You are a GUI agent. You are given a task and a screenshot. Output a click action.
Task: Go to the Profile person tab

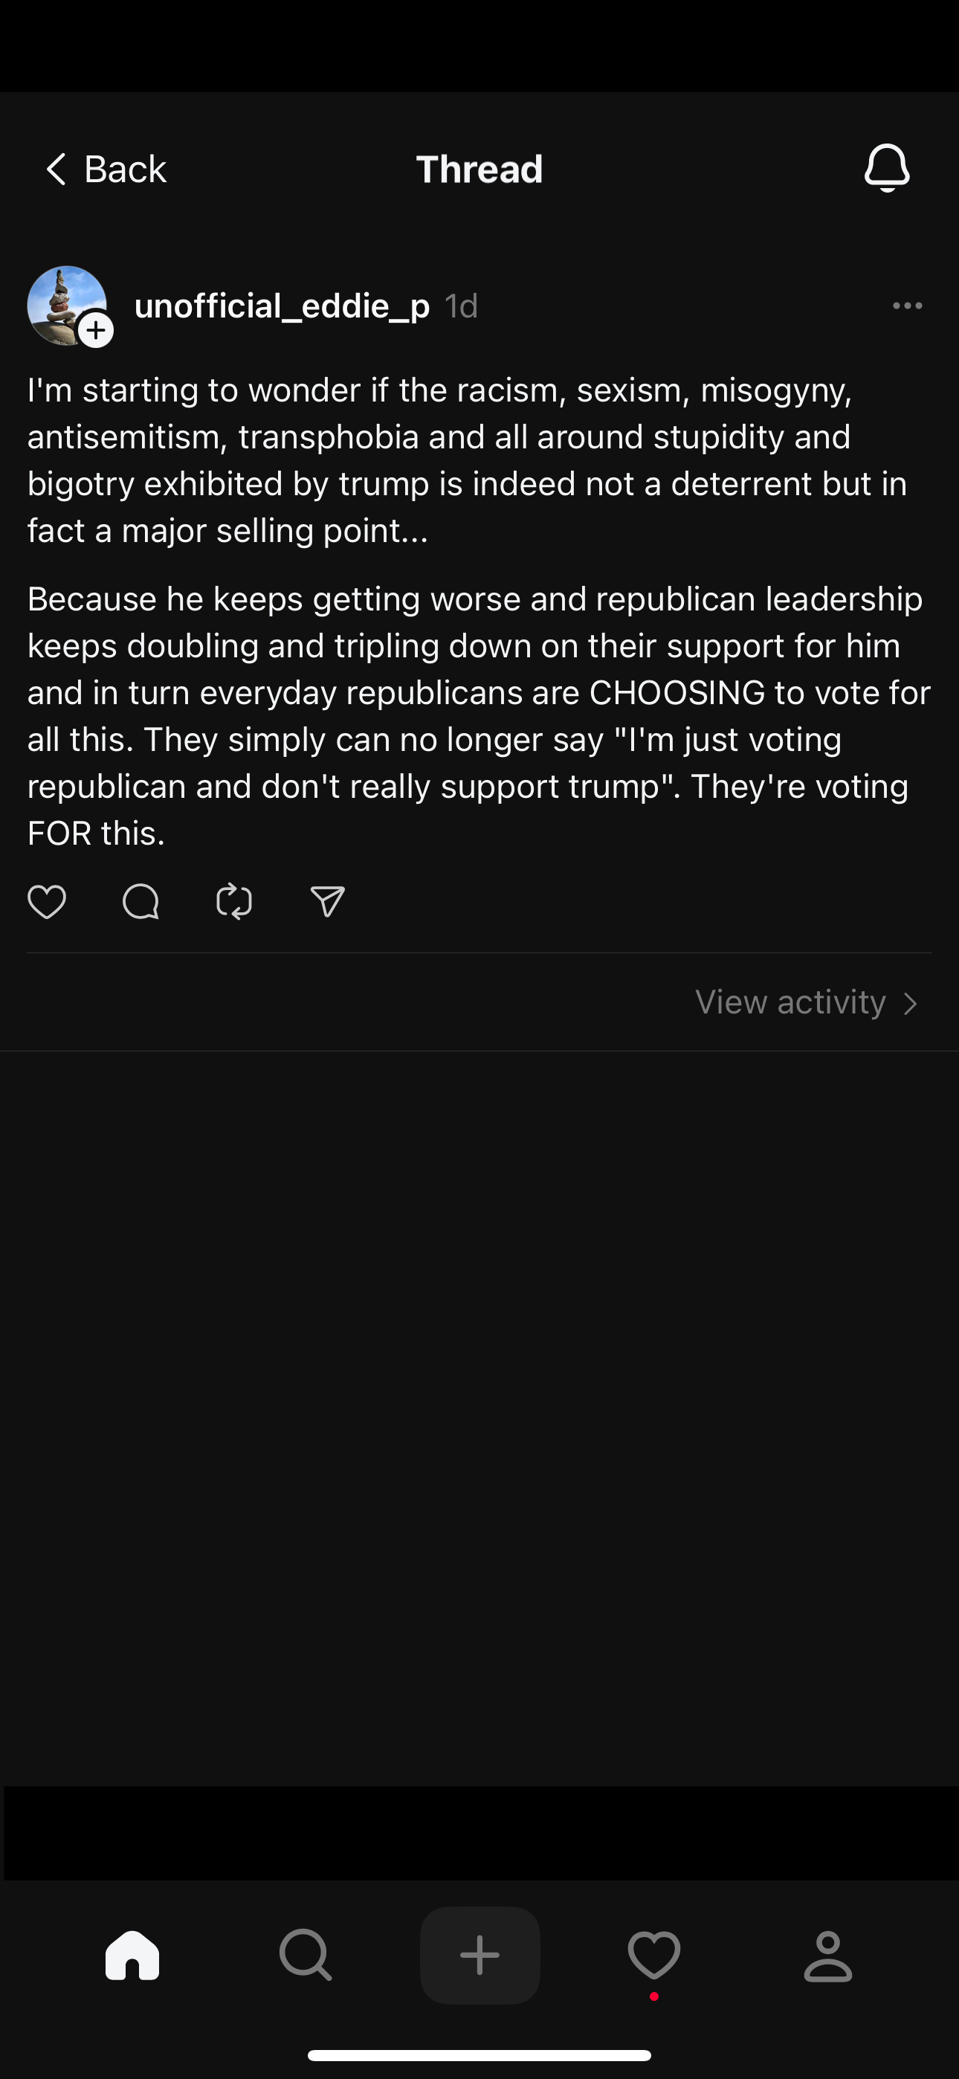point(827,1955)
